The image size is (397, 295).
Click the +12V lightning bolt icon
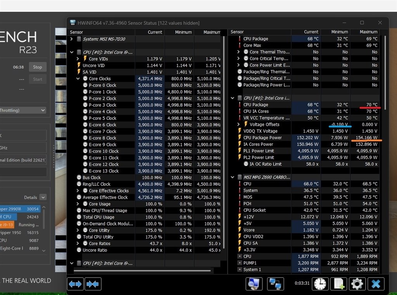[x=240, y=217]
